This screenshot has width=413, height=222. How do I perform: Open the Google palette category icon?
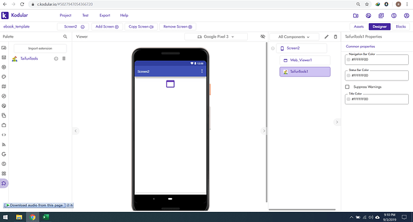(4, 154)
